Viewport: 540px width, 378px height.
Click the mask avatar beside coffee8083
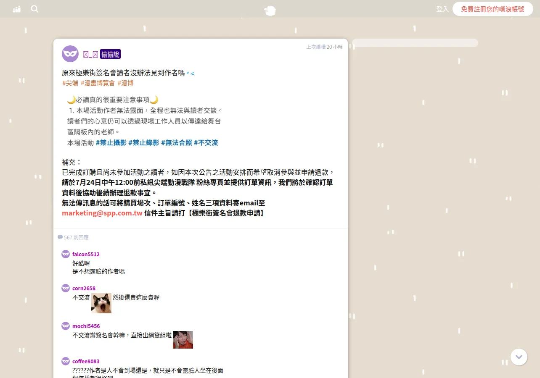(66, 361)
